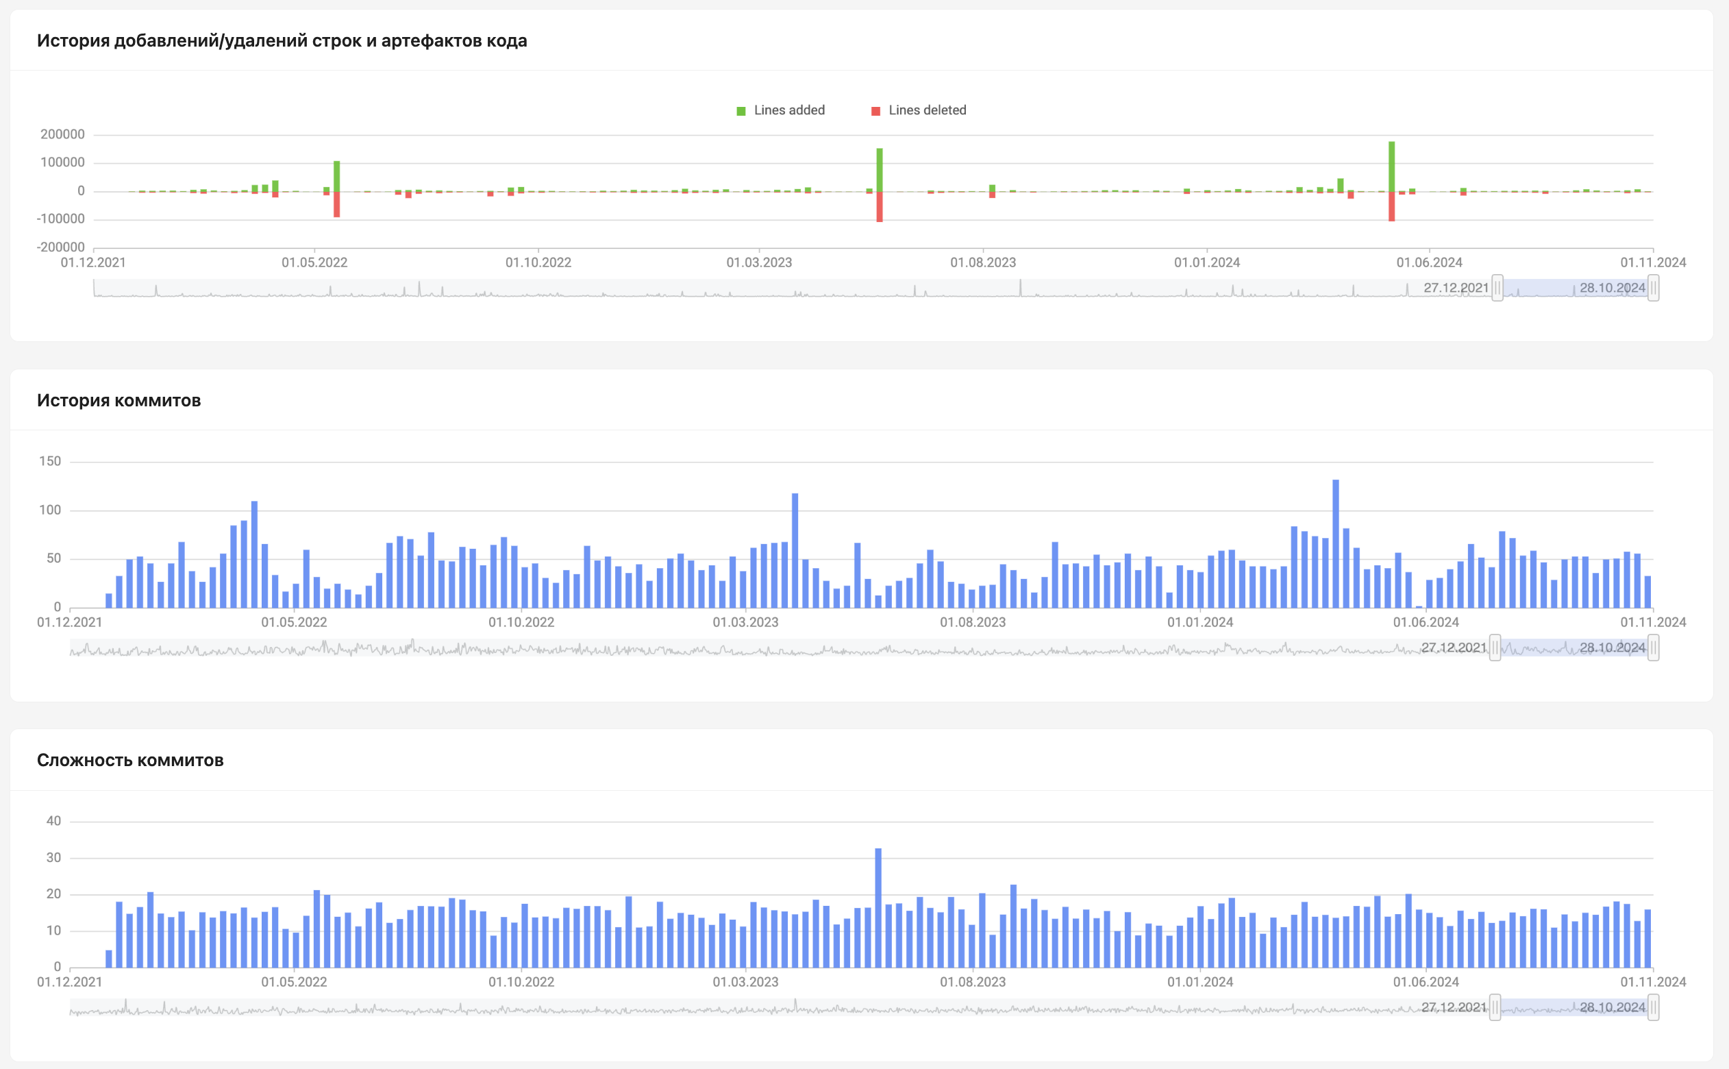Click the '28.10.2024' range label on commit history zoom bar
This screenshot has width=1729, height=1069.
[x=1613, y=648]
